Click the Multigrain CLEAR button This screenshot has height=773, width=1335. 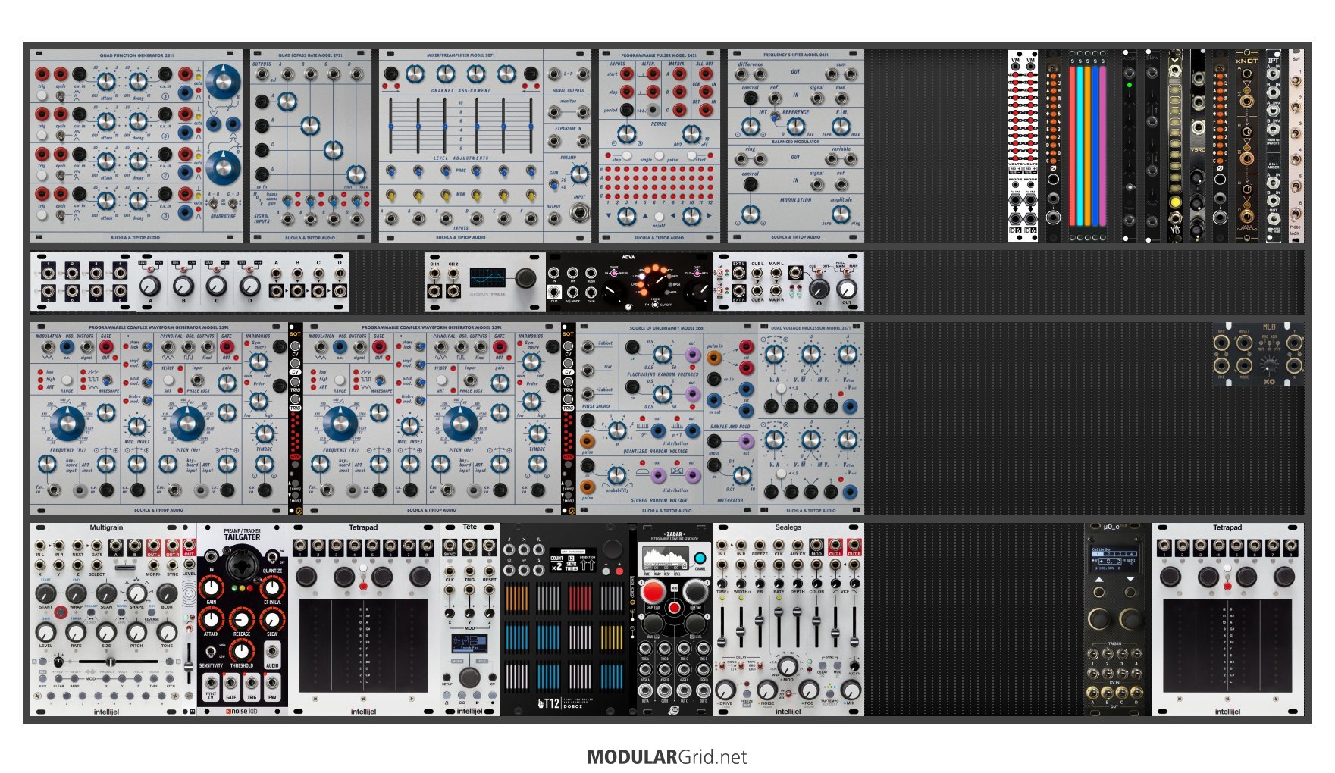58,678
